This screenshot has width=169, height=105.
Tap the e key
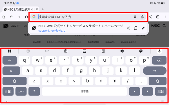click(51, 60)
